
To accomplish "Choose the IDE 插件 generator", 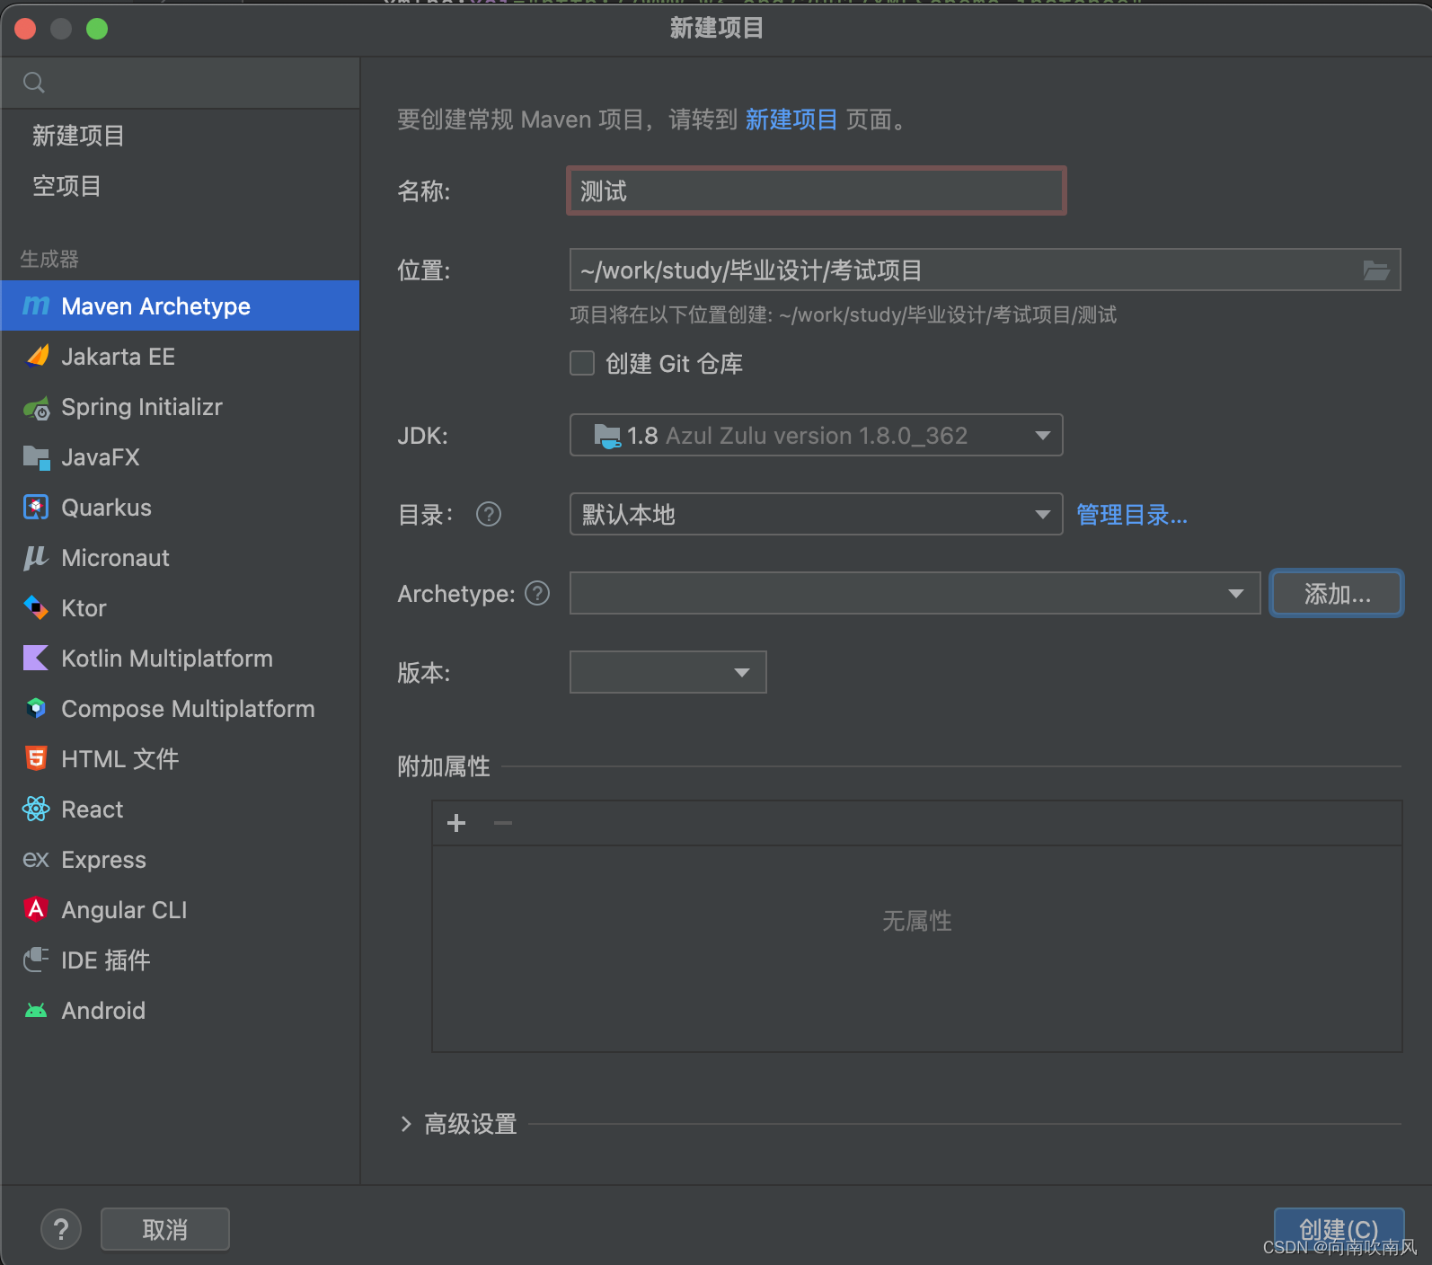I will click(x=180, y=960).
